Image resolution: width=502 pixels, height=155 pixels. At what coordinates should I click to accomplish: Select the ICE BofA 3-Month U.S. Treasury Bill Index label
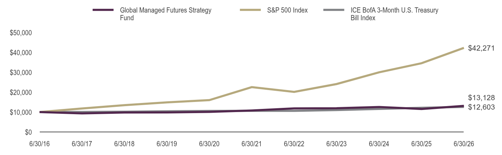tap(395, 14)
